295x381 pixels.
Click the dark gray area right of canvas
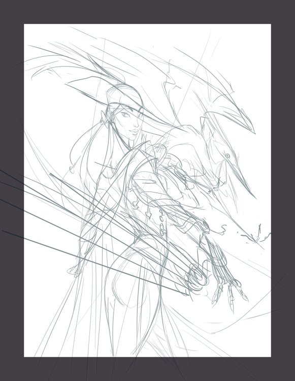283,190
